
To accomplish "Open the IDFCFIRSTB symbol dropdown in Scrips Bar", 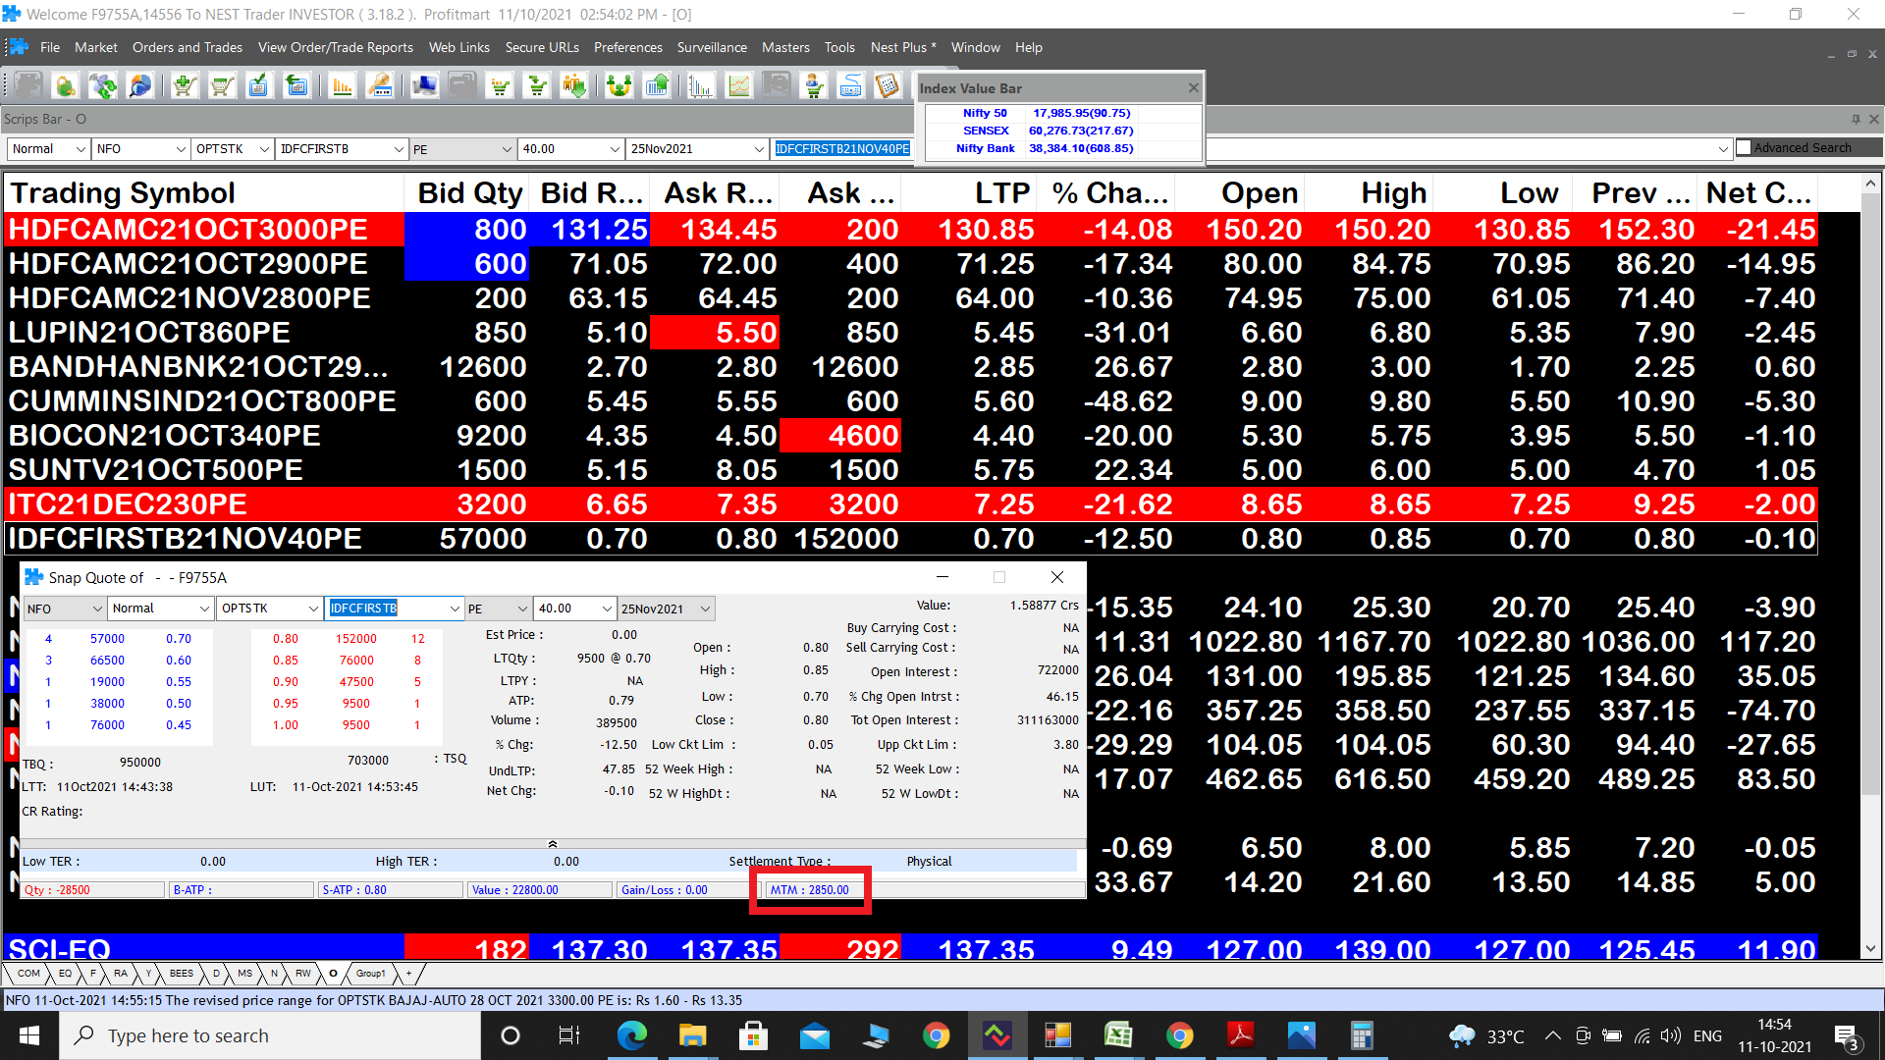I will [x=341, y=149].
